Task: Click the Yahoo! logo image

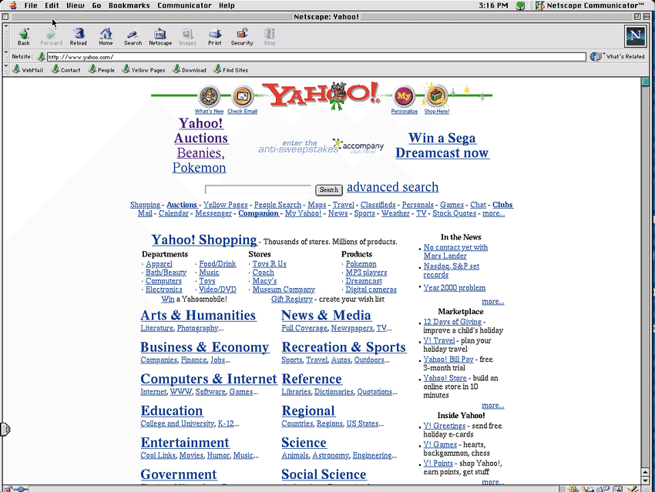Action: point(321,95)
